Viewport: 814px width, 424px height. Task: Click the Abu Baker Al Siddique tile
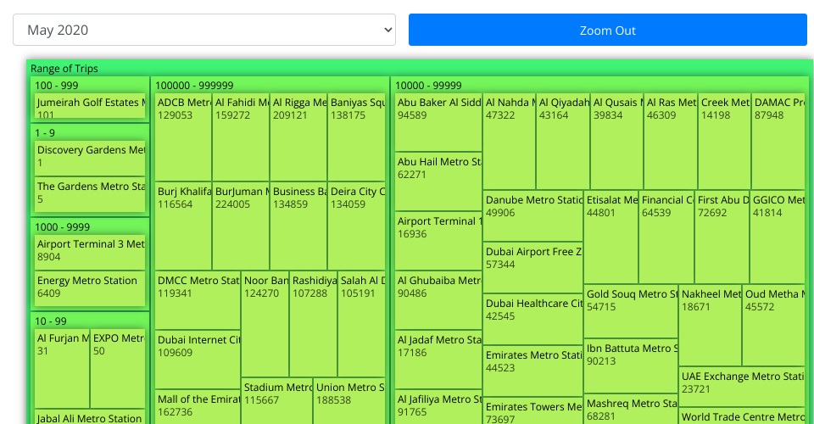(x=438, y=122)
